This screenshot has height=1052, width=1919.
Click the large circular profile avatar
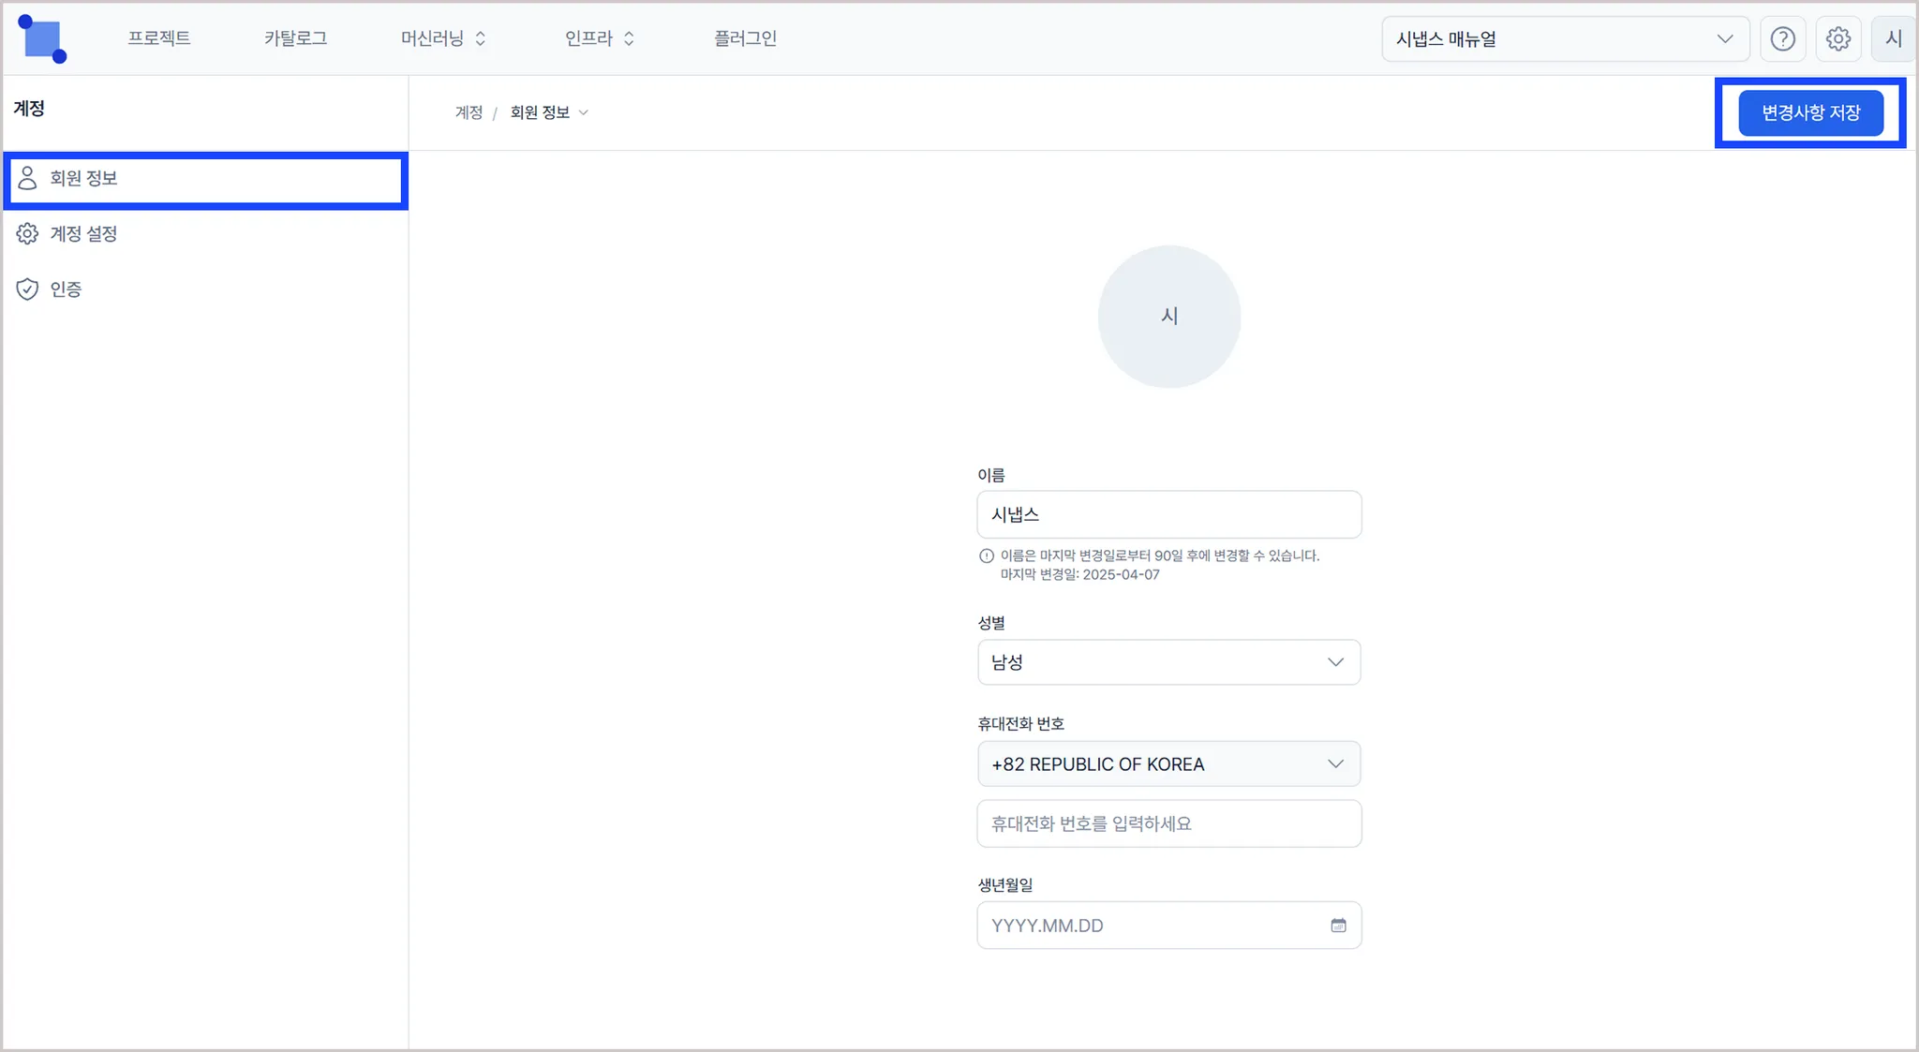(1168, 317)
